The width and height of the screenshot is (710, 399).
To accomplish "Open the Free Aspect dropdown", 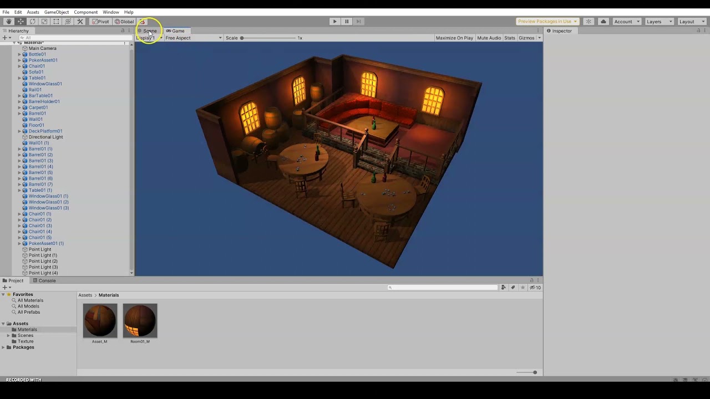I will (x=193, y=38).
